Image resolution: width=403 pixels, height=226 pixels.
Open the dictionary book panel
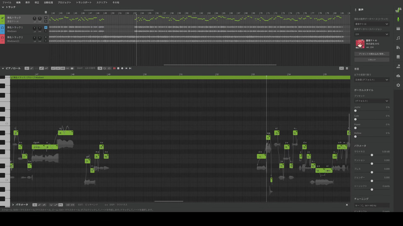click(x=398, y=57)
